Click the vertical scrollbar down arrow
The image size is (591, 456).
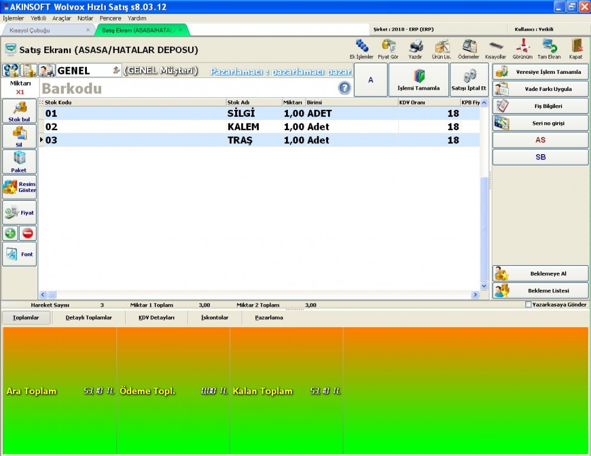[484, 286]
